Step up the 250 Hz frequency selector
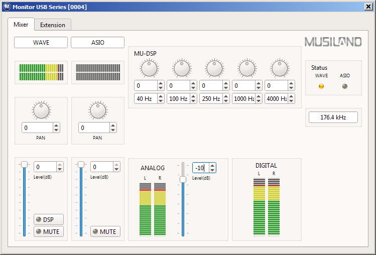This screenshot has width=376, height=255. (226, 96)
